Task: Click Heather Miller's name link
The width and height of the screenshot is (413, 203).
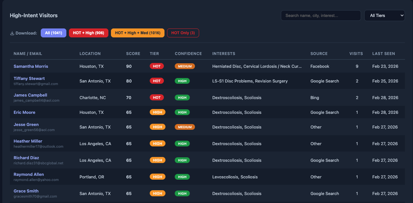Action: tap(28, 141)
